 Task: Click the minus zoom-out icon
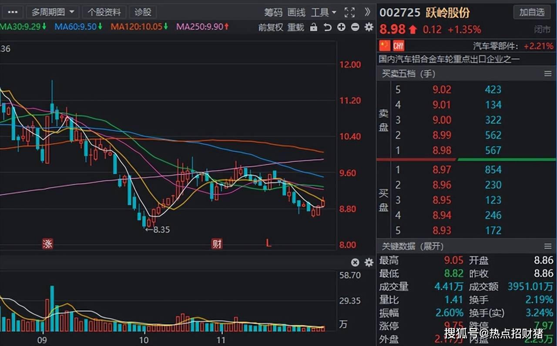(355, 27)
